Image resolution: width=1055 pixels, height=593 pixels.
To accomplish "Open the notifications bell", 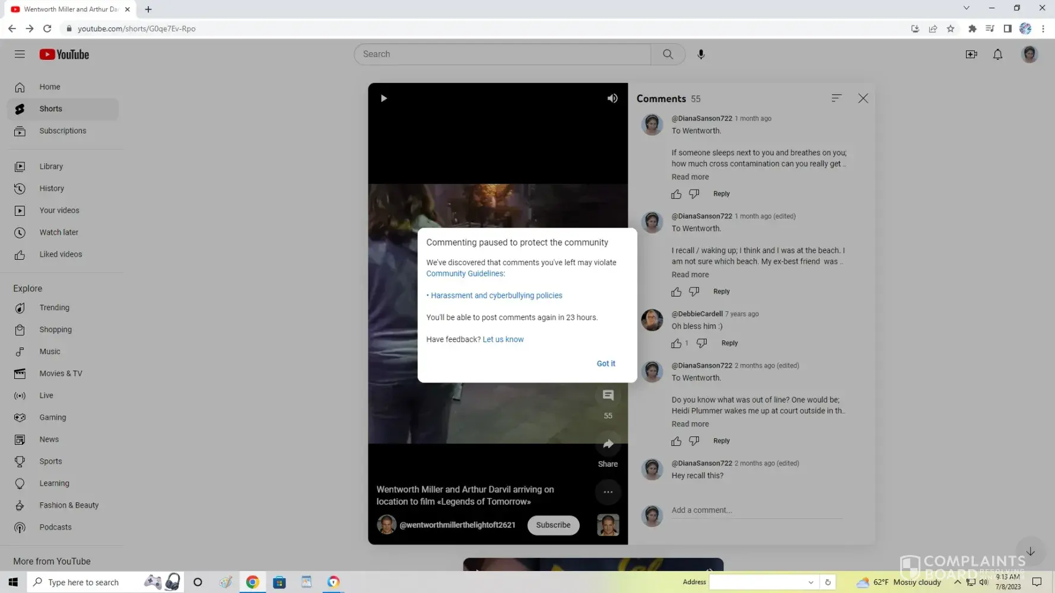I will coord(997,55).
